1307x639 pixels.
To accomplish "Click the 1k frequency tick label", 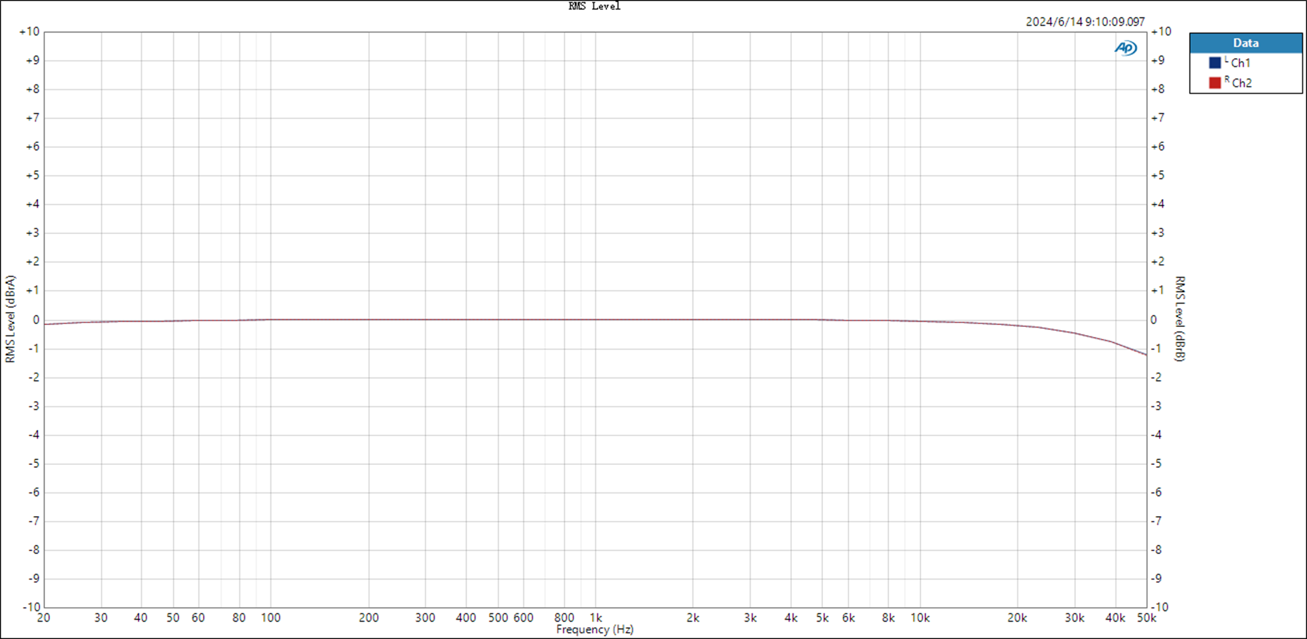I will click(x=596, y=618).
